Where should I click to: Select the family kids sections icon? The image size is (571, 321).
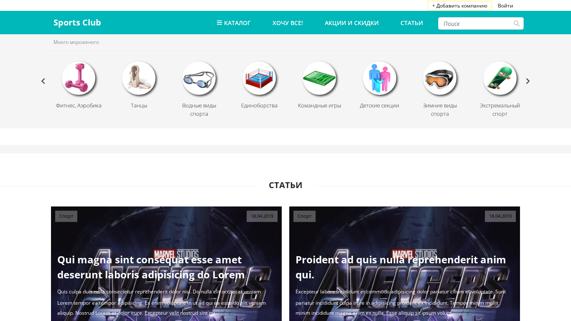380,78
